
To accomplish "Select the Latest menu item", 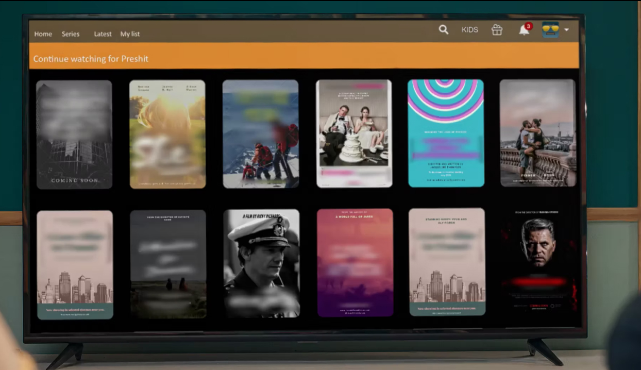I will 103,34.
